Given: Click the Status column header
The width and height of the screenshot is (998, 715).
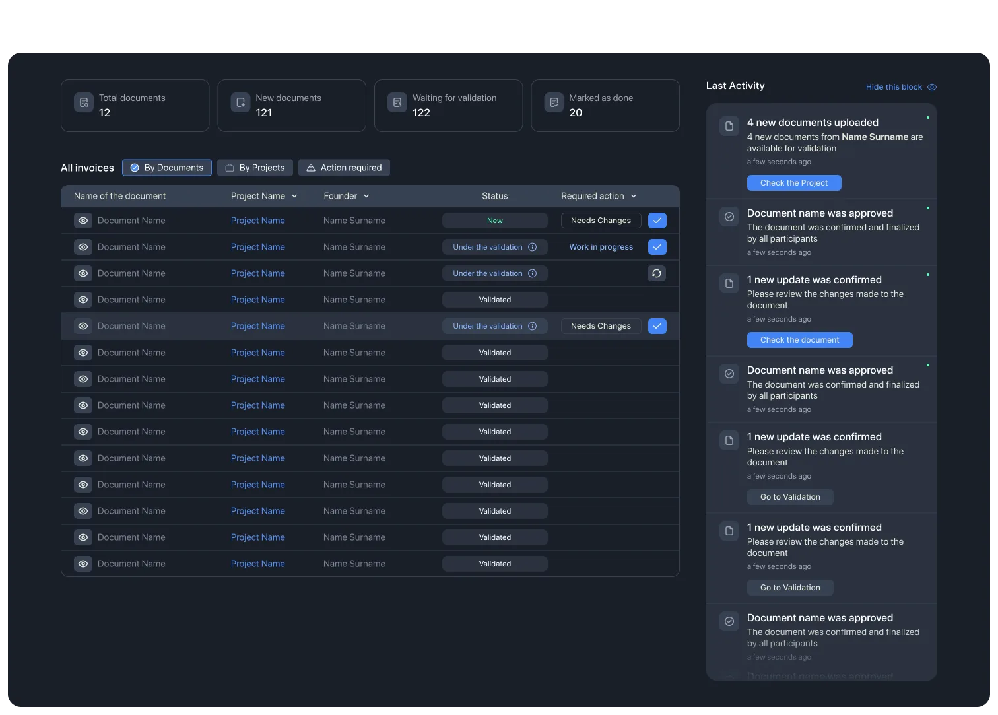Looking at the screenshot, I should [x=495, y=196].
